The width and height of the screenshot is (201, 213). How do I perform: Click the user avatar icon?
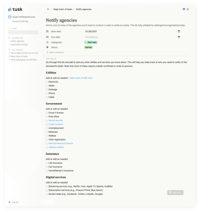10,17
